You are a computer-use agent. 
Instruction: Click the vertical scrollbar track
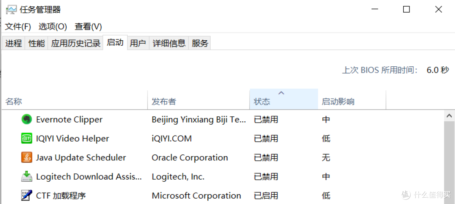tap(450, 163)
